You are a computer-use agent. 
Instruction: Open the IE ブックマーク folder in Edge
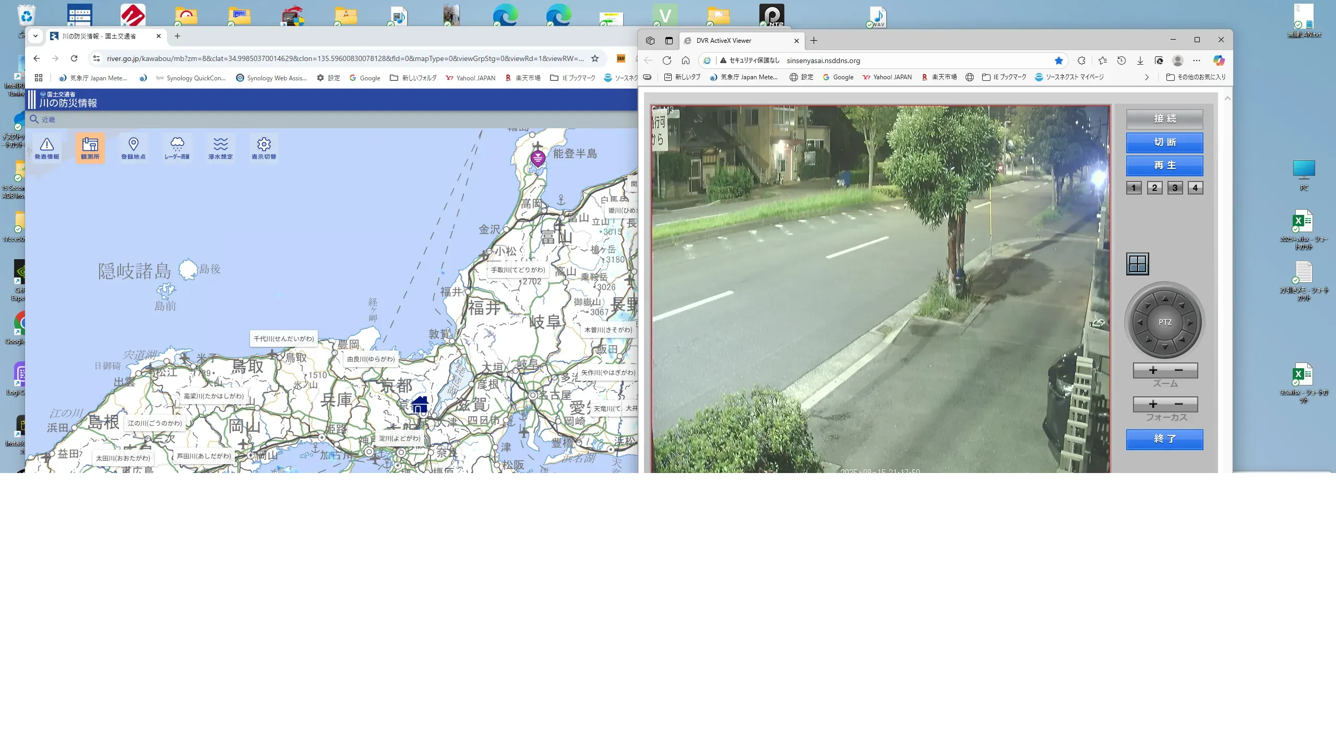1004,77
